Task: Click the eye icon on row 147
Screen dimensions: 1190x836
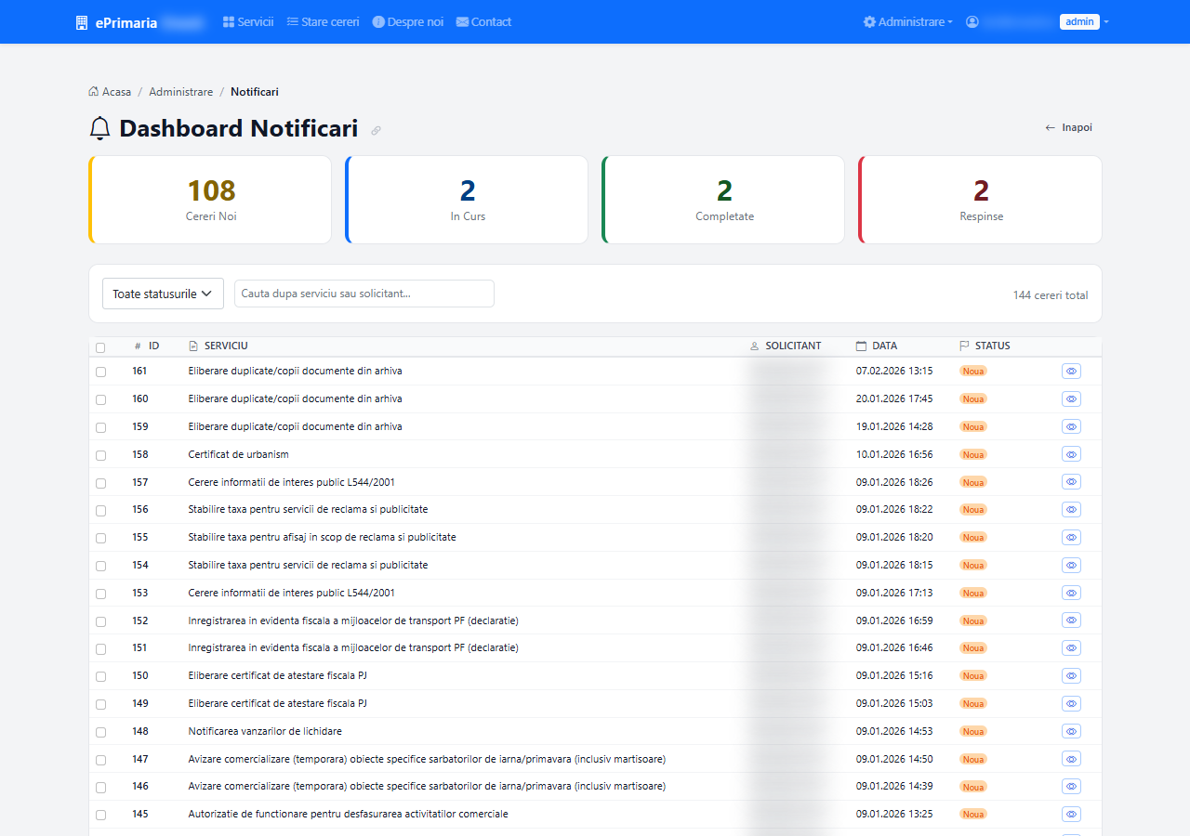Action: 1071,759
